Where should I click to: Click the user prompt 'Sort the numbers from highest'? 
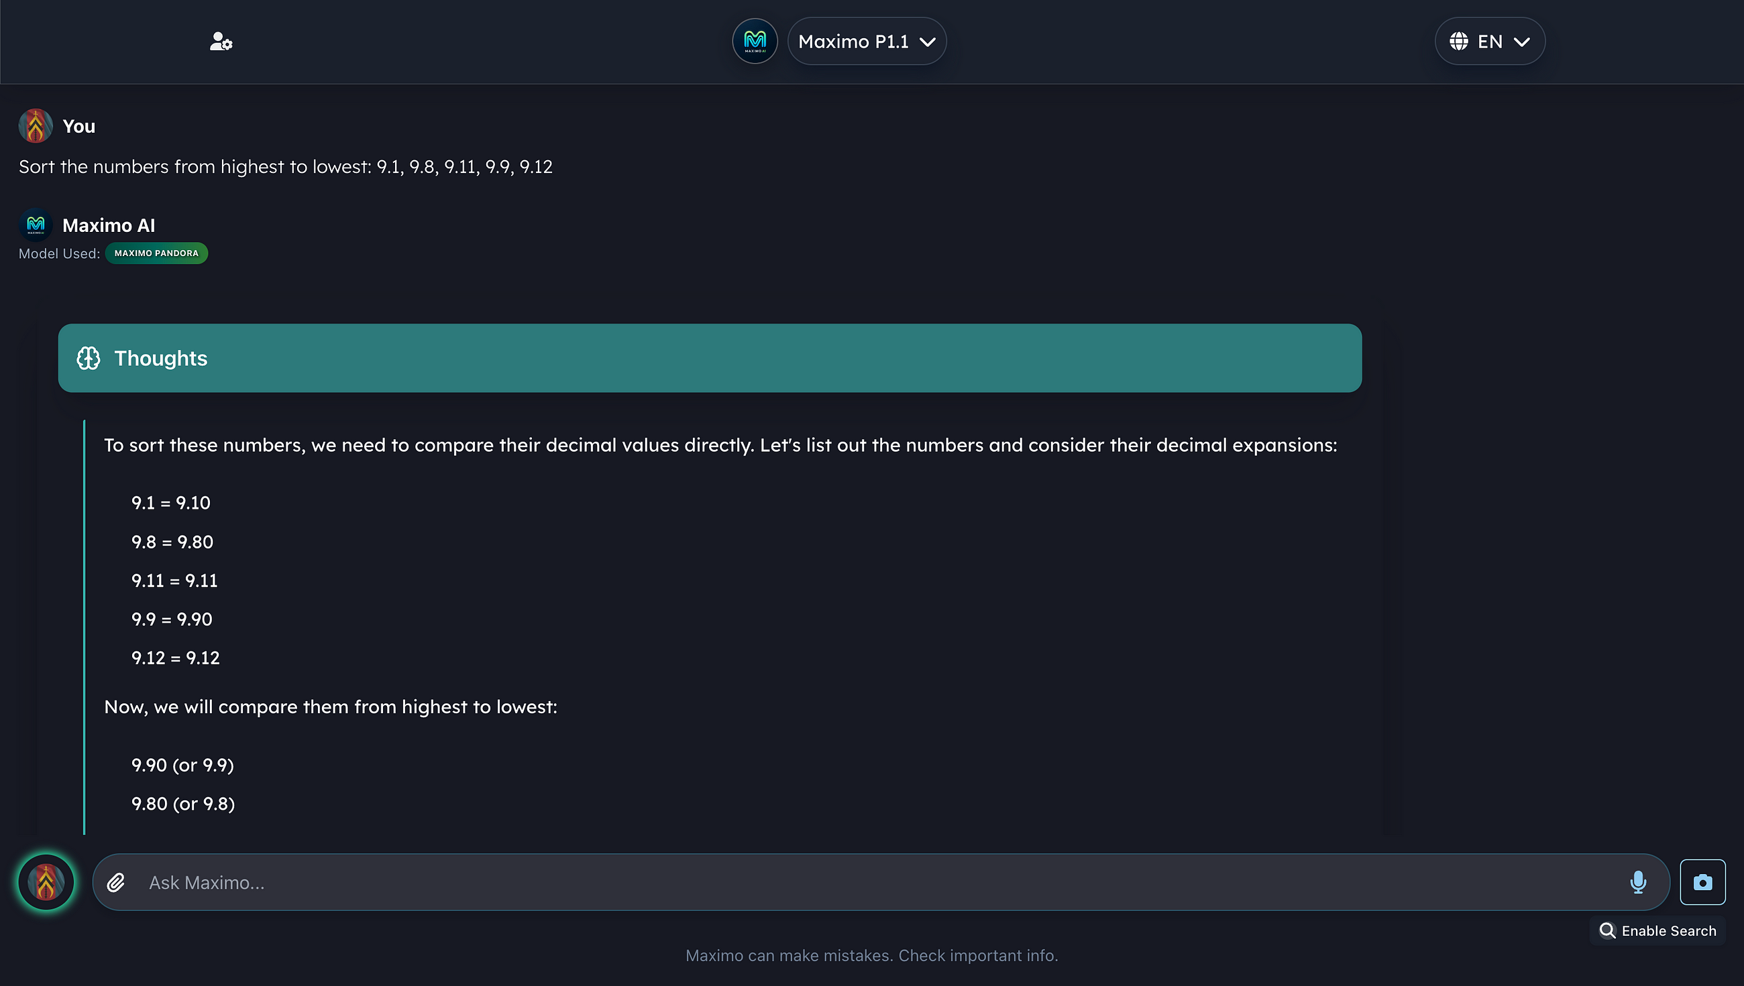tap(285, 167)
